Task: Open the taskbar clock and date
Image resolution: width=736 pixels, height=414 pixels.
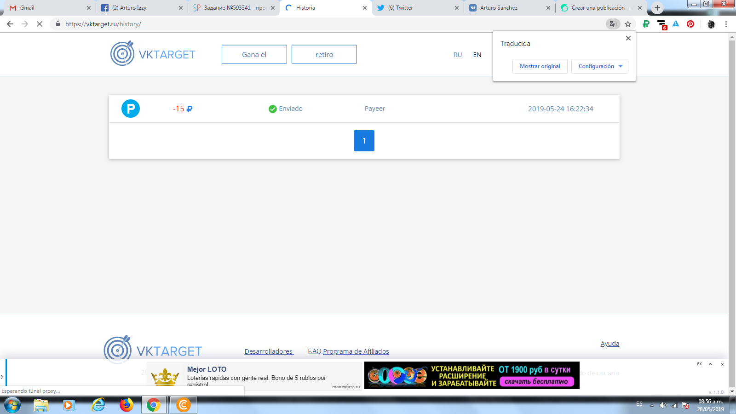Action: click(710, 405)
